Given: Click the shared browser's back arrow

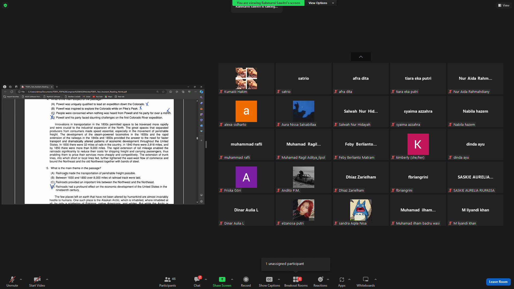Looking at the screenshot, I should click(x=6, y=92).
